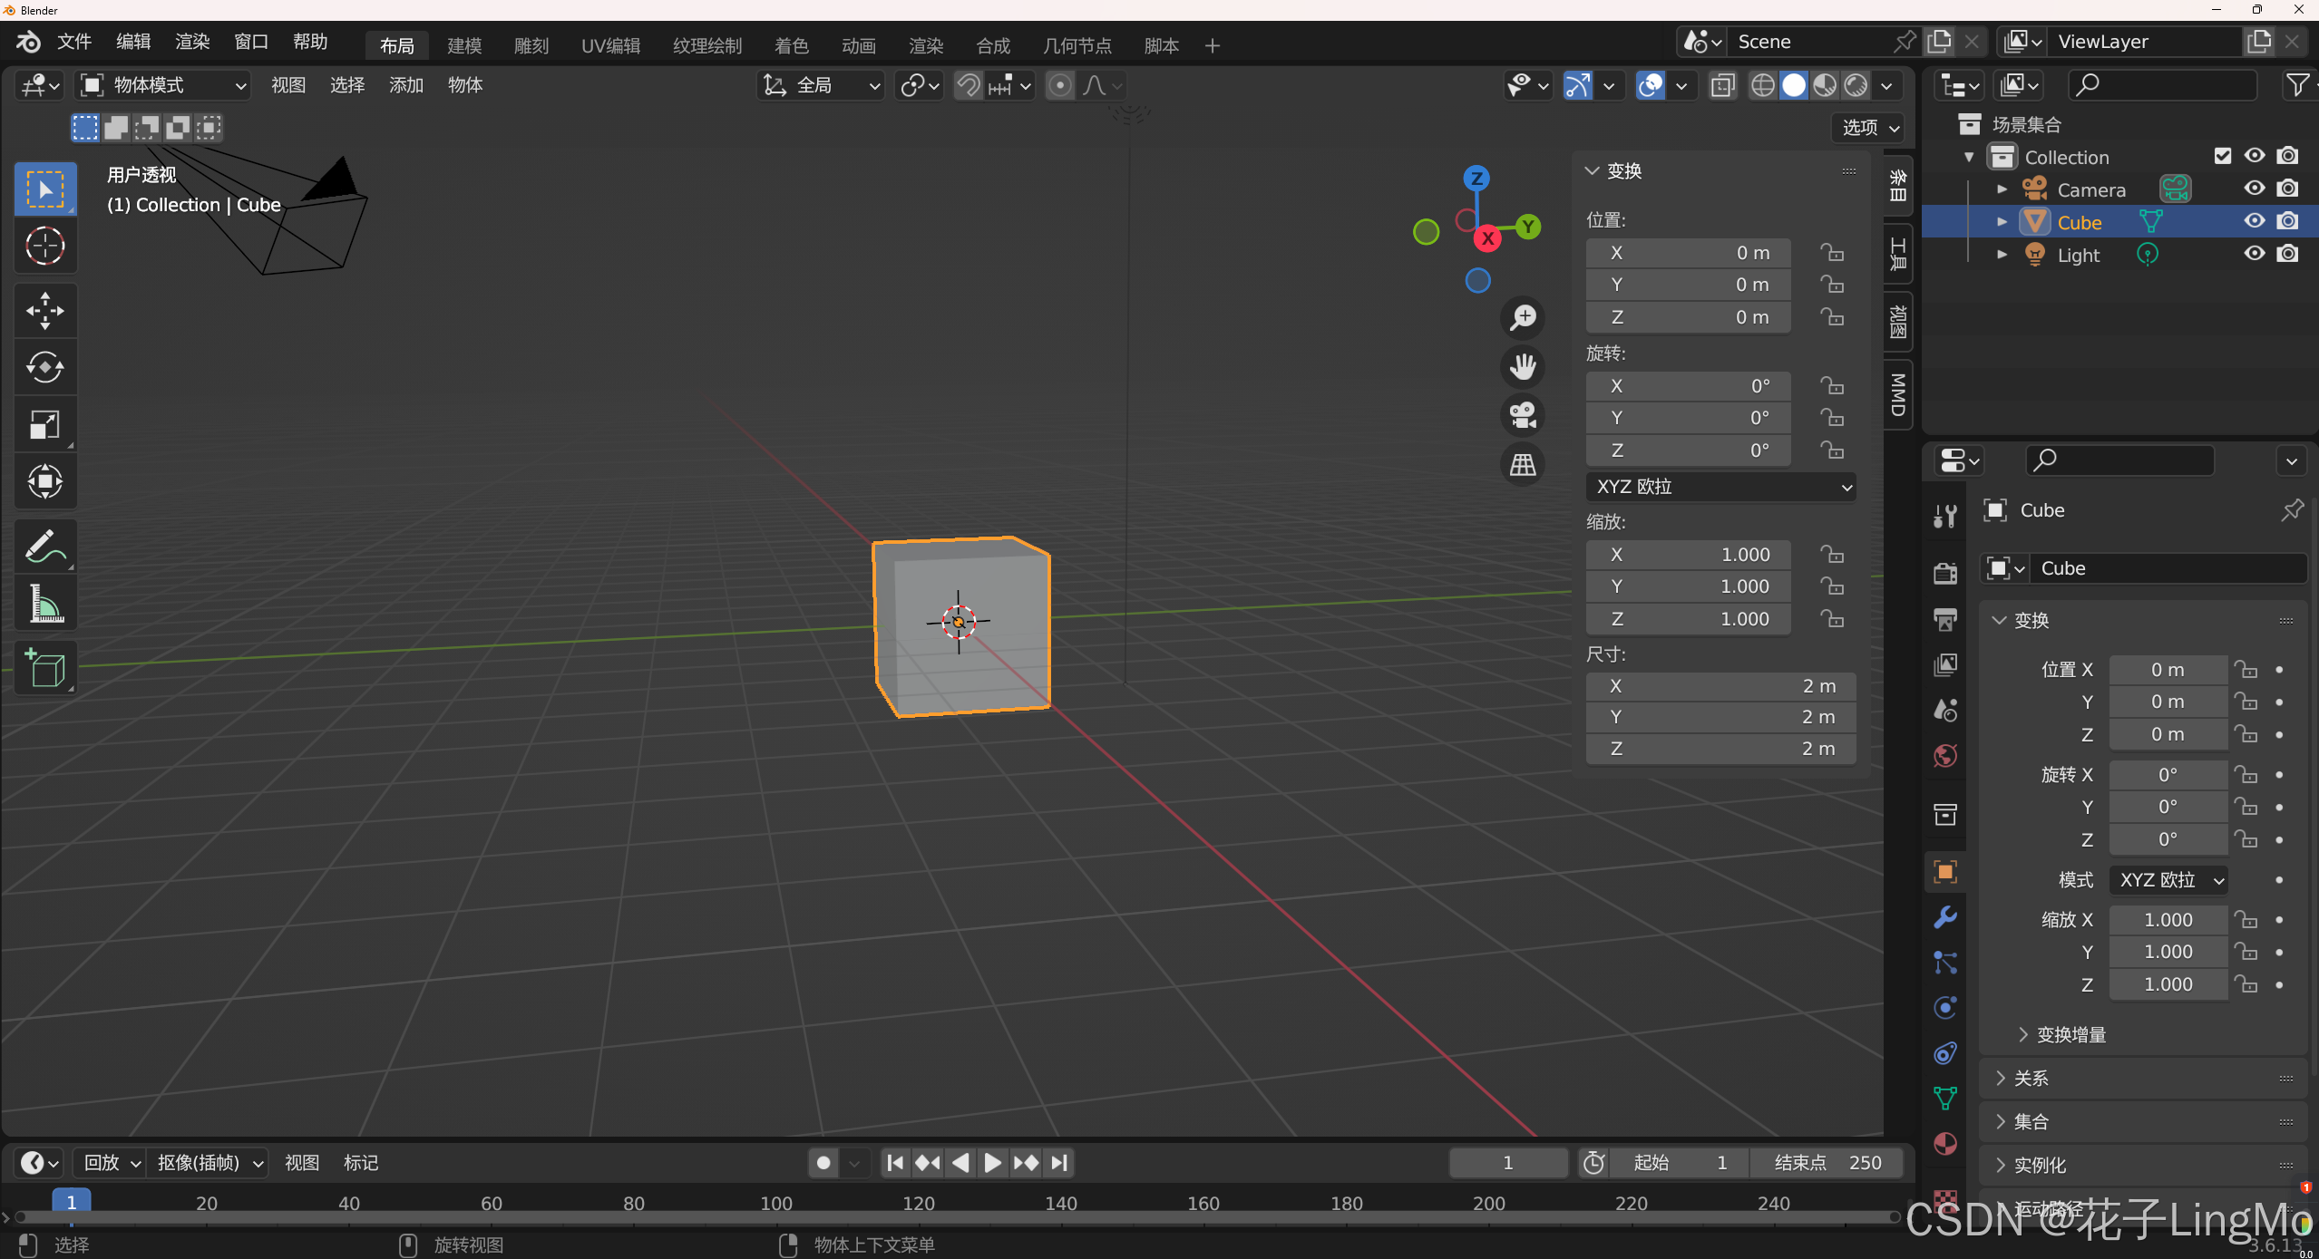The height and width of the screenshot is (1259, 2319).
Task: Hide the Light object in viewport
Action: coord(2255,254)
